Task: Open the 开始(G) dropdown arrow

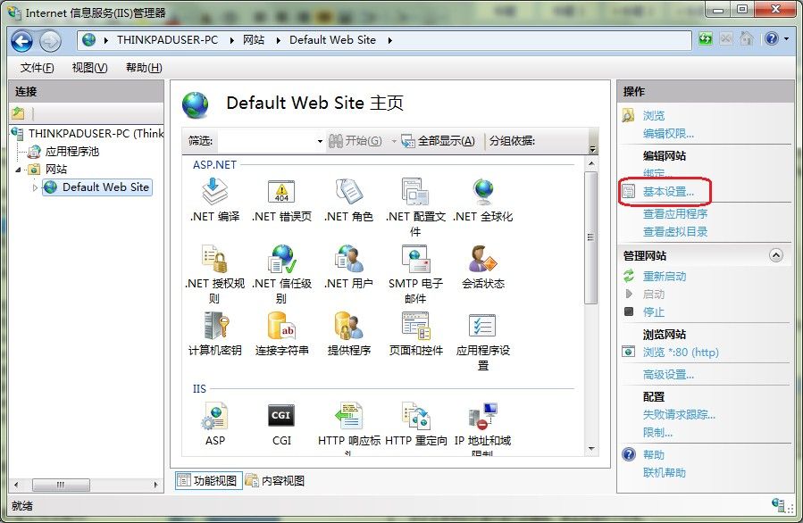Action: coord(393,141)
